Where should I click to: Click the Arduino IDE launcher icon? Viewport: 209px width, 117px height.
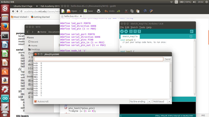(x=5, y=99)
